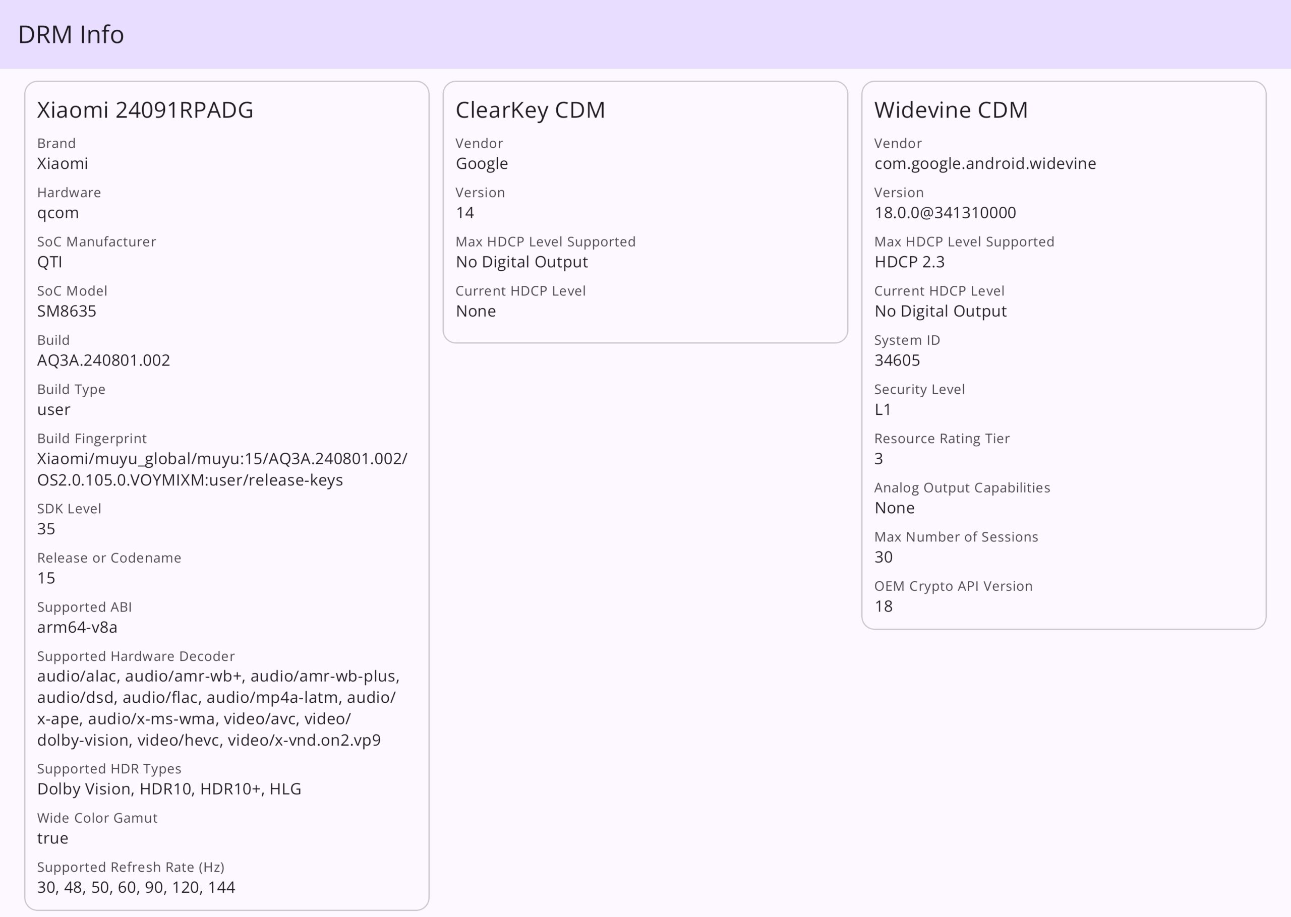1291x917 pixels.
Task: Click the Wide Color Gamut label
Action: 97,818
